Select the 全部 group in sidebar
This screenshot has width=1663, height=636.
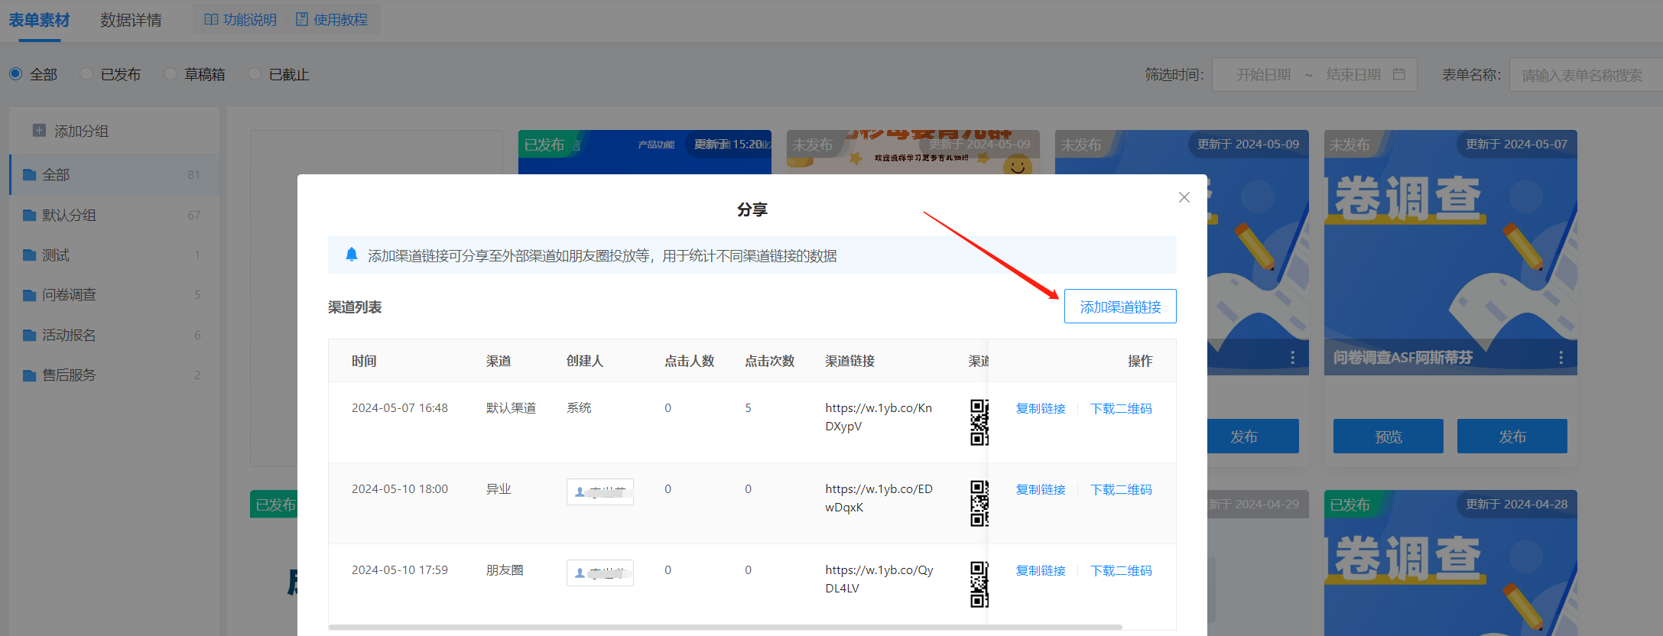pos(114,174)
